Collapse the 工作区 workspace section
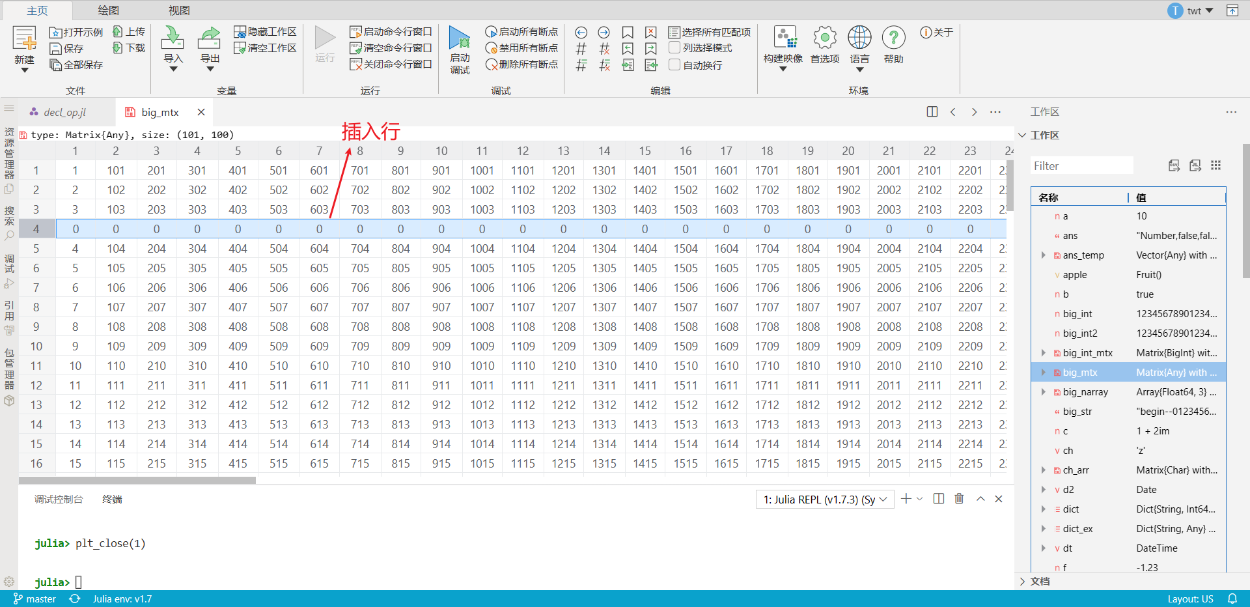 (x=1022, y=135)
